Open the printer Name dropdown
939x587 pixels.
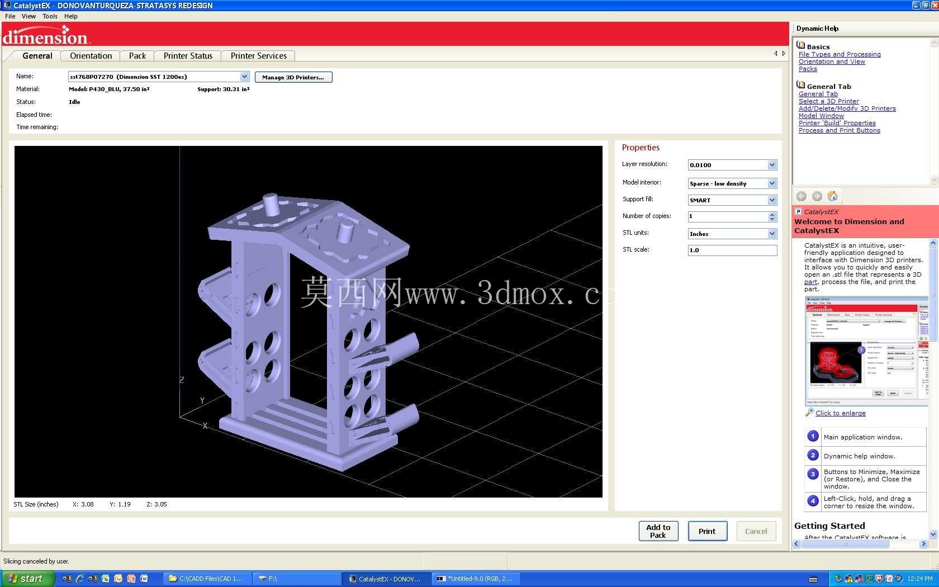coord(244,77)
